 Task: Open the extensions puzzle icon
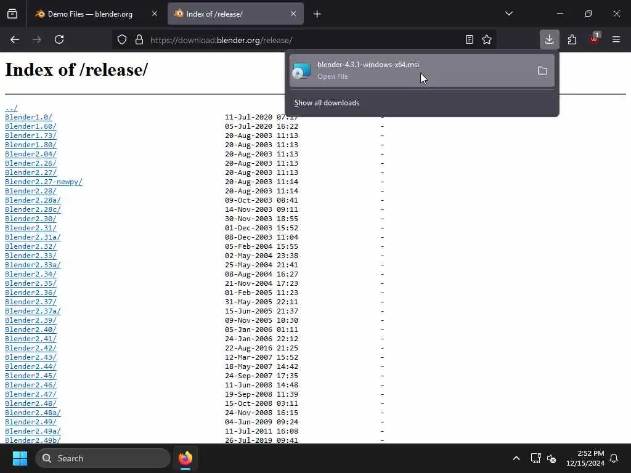coord(572,39)
